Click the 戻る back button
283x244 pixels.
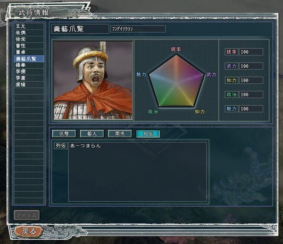(x=29, y=232)
